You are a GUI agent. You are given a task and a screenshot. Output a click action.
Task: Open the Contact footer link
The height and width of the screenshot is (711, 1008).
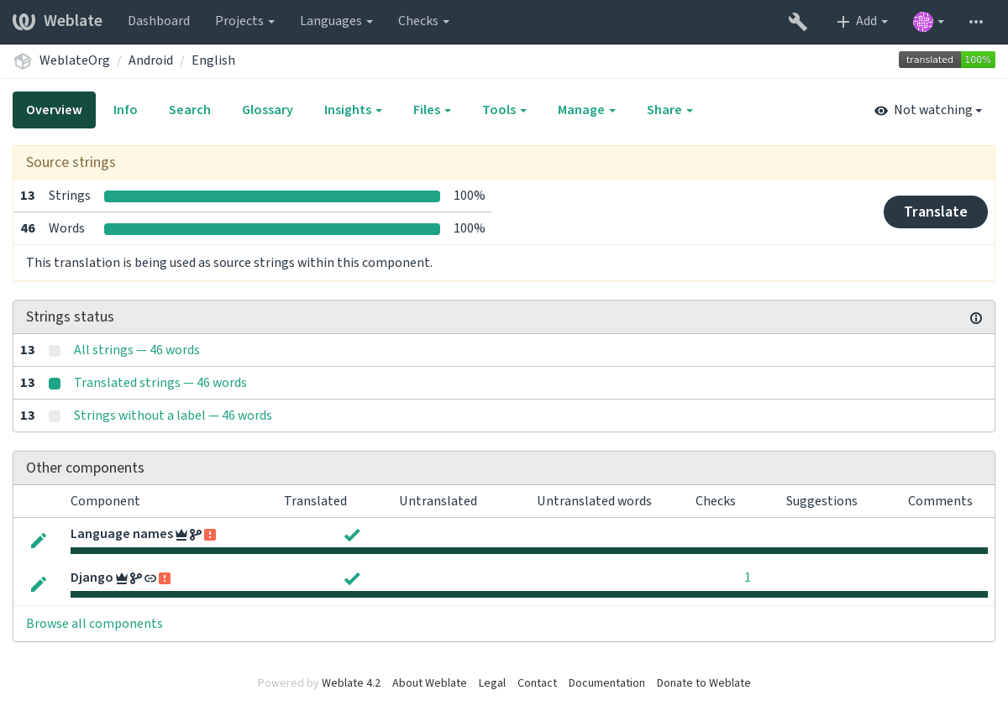tap(537, 683)
